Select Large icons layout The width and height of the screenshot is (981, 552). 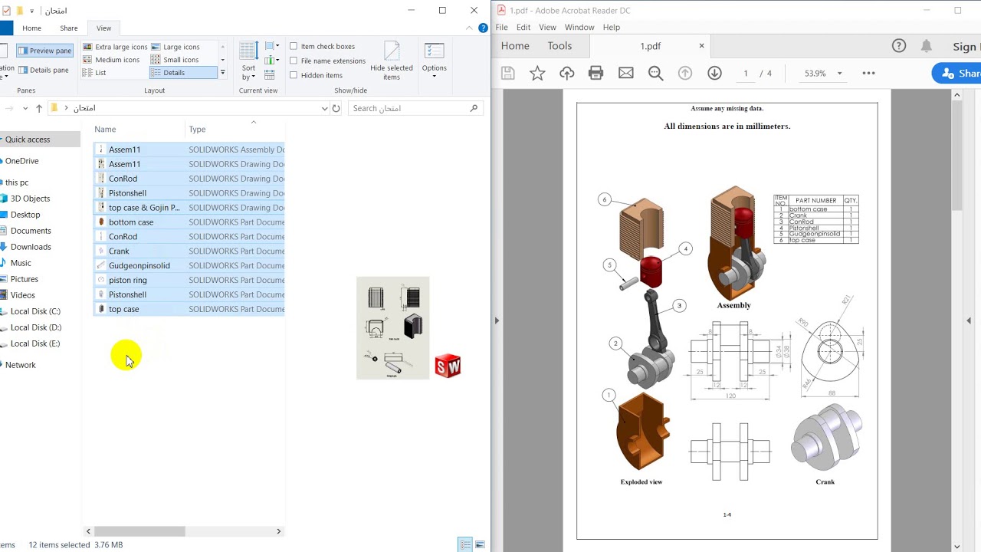pyautogui.click(x=176, y=47)
